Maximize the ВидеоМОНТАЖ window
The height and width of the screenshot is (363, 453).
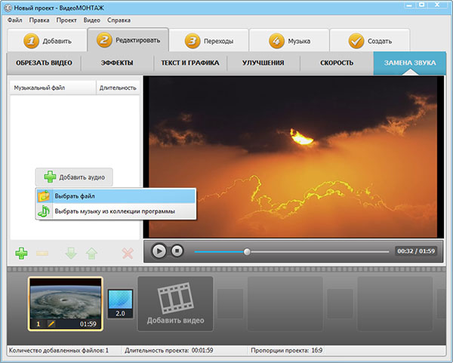tap(422, 5)
